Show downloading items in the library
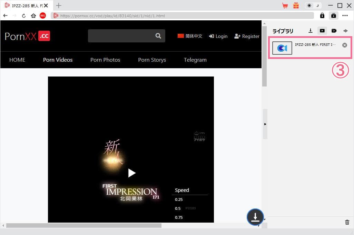 pyautogui.click(x=311, y=31)
